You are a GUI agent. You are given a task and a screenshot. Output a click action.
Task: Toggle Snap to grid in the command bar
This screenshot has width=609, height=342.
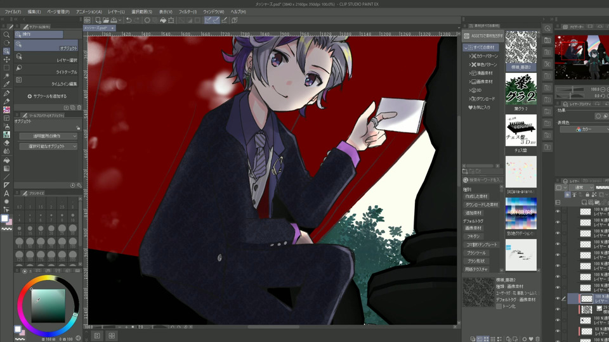224,20
